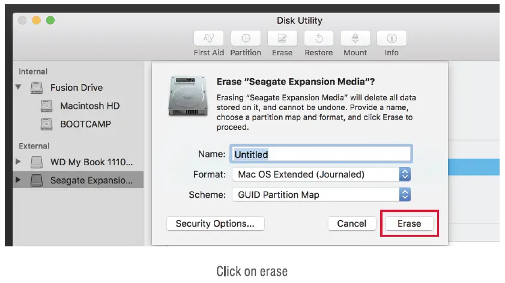Select WD My Book drive in sidebar
This screenshot has width=505, height=283.
[x=90, y=162]
